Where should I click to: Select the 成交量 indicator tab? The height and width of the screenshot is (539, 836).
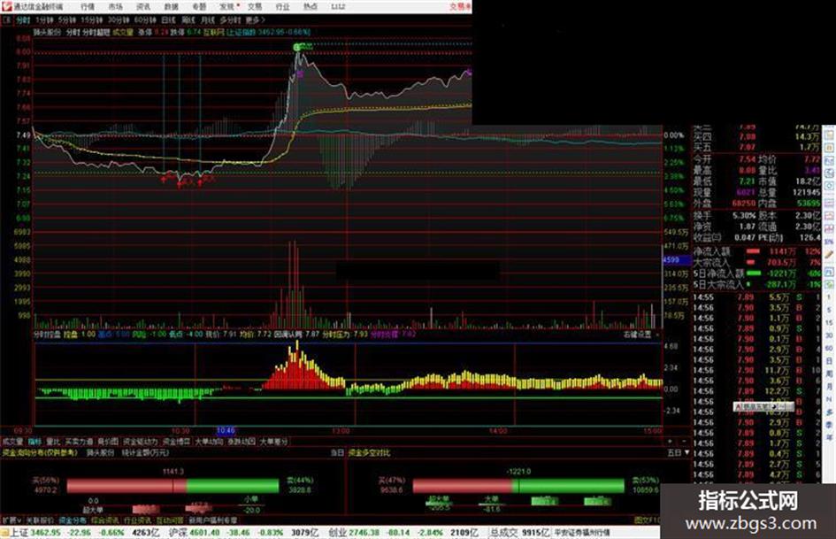tap(12, 442)
